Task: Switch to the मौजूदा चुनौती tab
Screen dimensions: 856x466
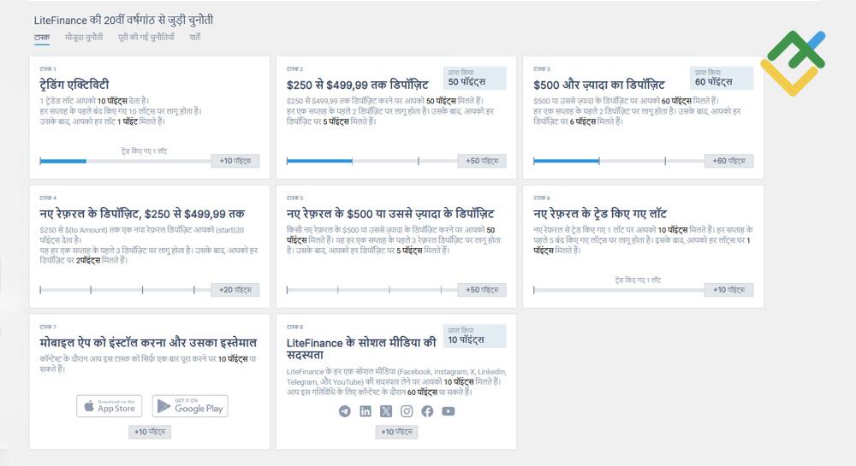Action: click(x=84, y=38)
